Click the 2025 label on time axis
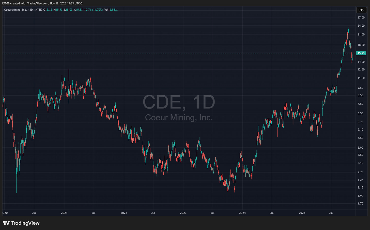This screenshot has height=230, width=370. tap(302, 213)
